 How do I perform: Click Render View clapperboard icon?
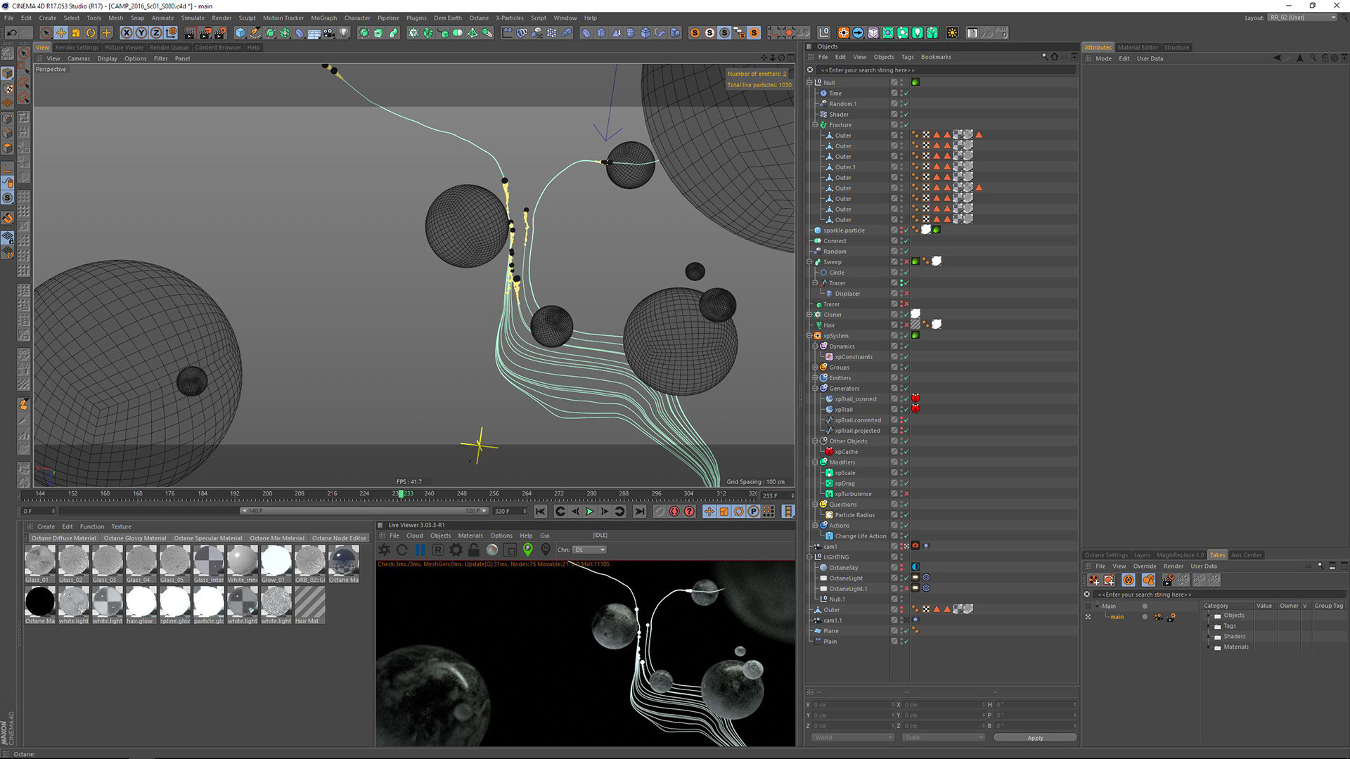point(189,32)
